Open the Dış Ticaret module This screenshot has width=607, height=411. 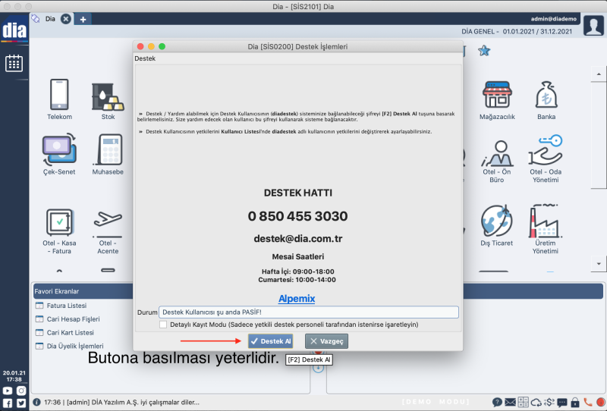497,222
